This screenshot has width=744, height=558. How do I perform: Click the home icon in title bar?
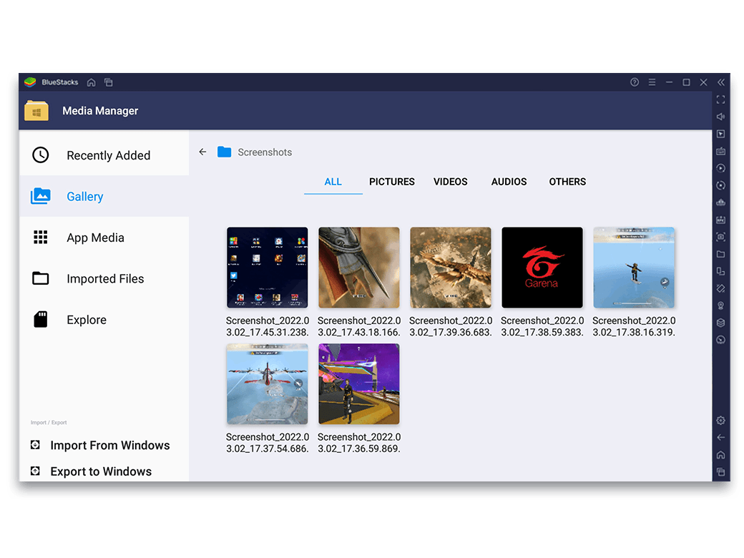[x=91, y=82]
